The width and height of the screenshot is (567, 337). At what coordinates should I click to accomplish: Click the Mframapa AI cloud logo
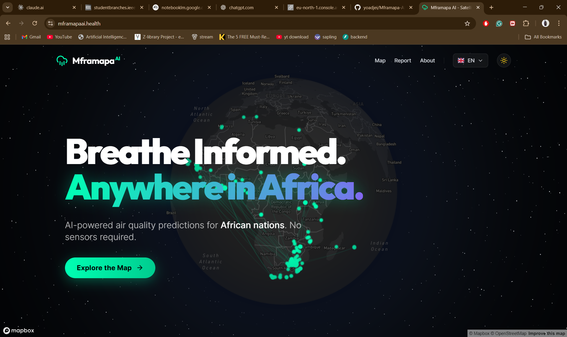pos(62,61)
